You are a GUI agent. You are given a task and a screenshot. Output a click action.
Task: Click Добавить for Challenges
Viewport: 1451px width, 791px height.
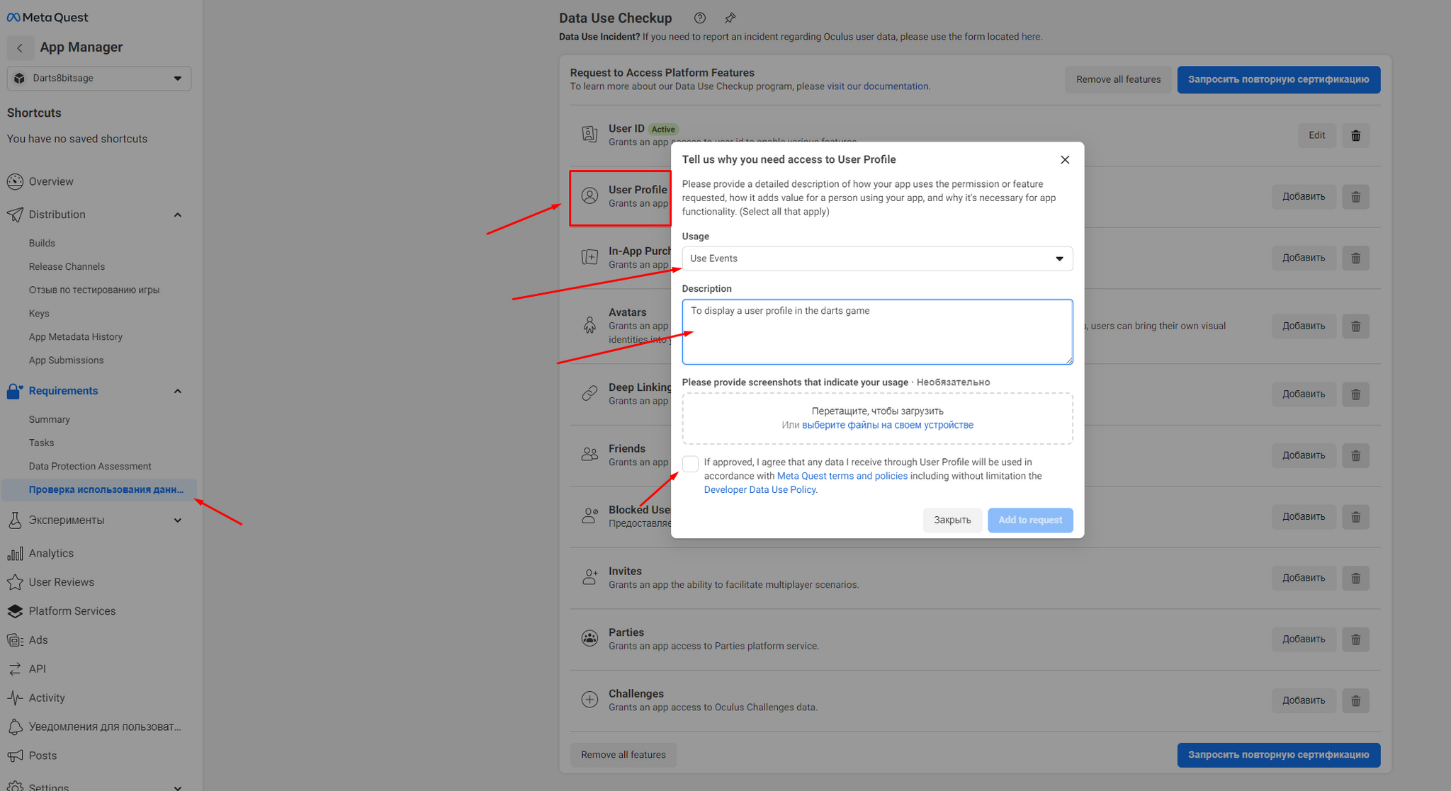1304,700
